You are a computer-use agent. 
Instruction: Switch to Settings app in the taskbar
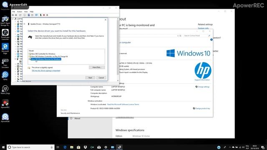point(106,147)
